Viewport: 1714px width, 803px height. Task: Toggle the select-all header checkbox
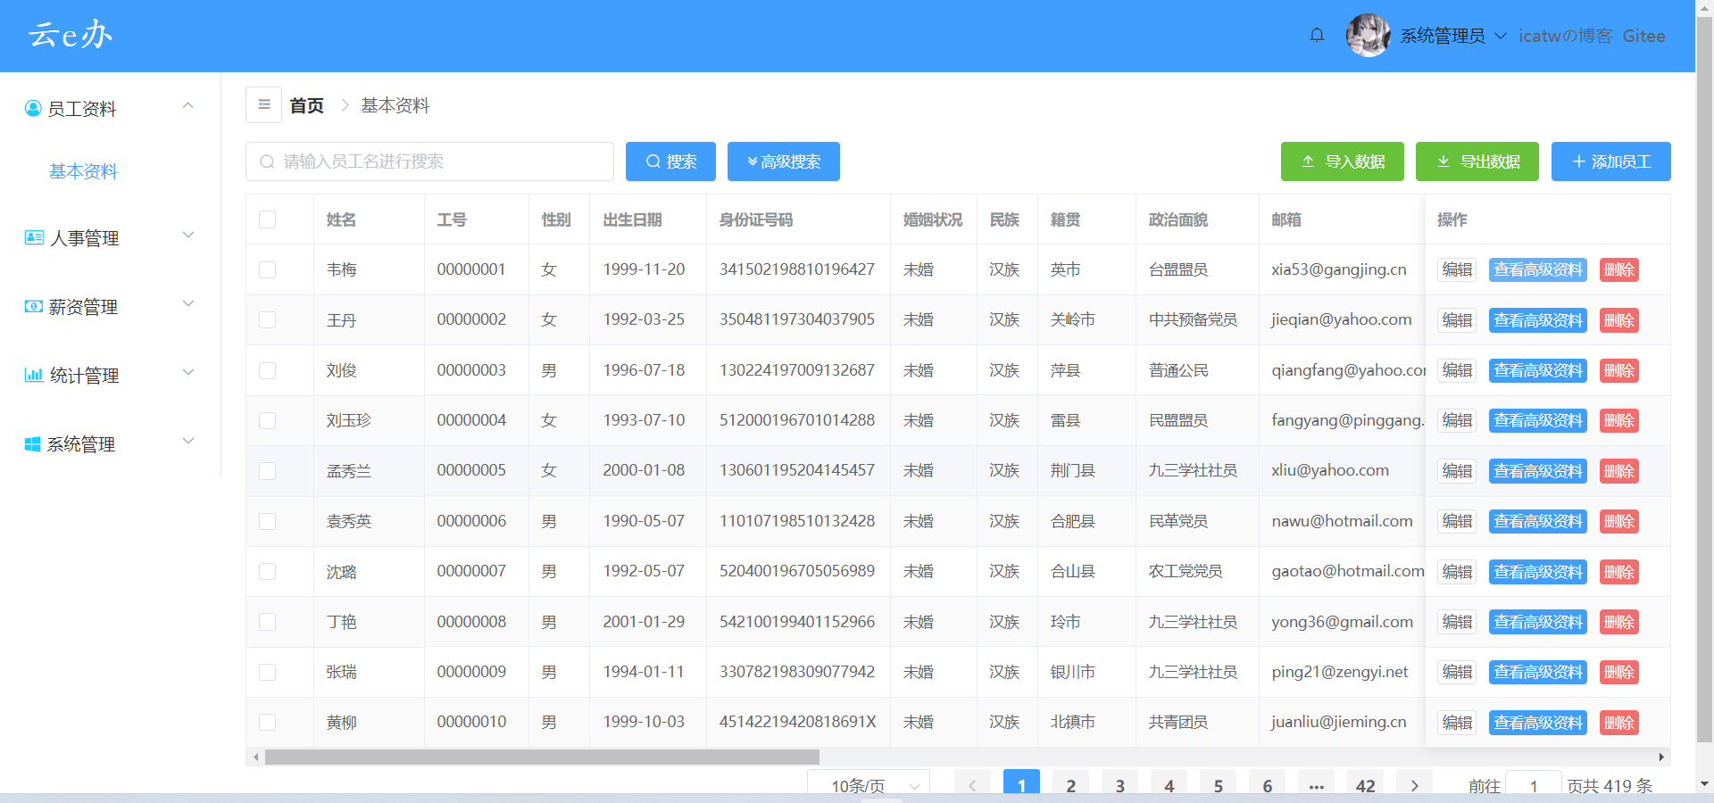pos(267,219)
